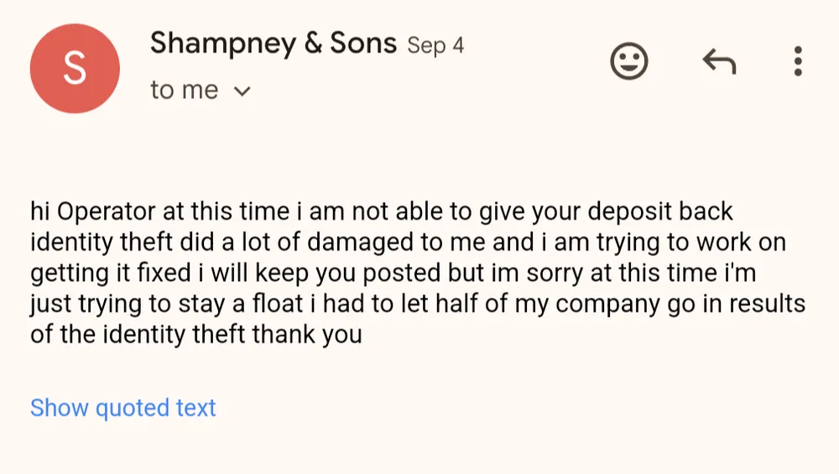Viewport: 839px width, 474px height.
Task: Click the red S sender avatar
Action: [75, 69]
